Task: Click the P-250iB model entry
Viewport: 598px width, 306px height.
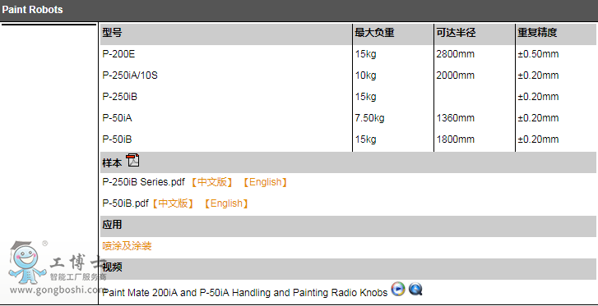Action: 120,97
